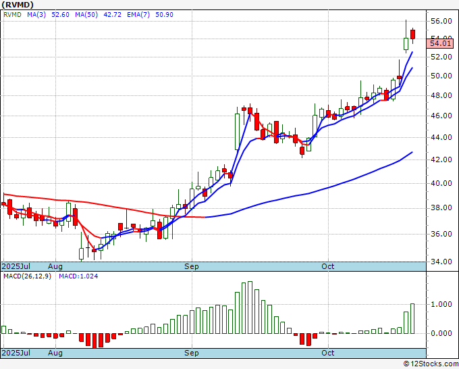
Task: Click the MACD:1.024 value readout
Action: pyautogui.click(x=78, y=276)
